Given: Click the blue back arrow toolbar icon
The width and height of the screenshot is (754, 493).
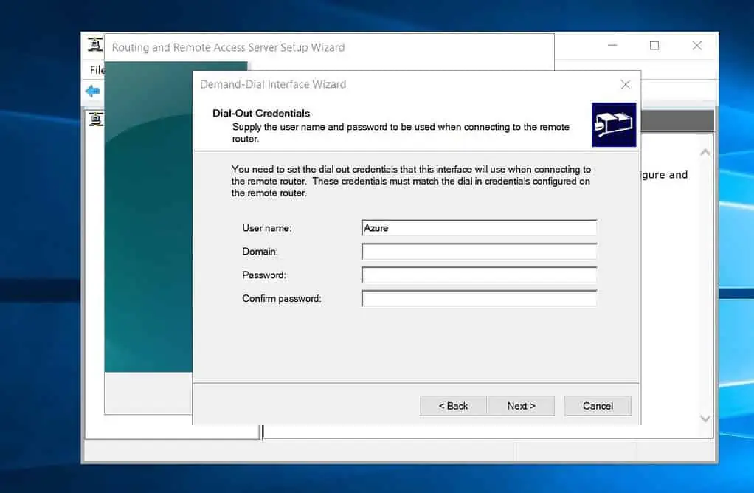Looking at the screenshot, I should point(92,92).
